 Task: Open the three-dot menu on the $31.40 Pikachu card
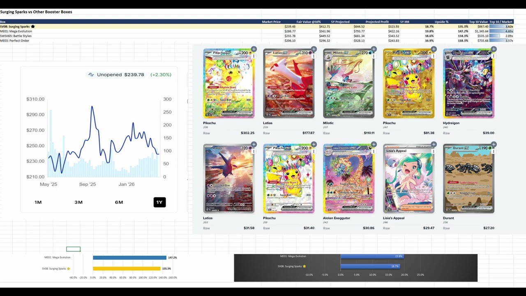(x=314, y=151)
